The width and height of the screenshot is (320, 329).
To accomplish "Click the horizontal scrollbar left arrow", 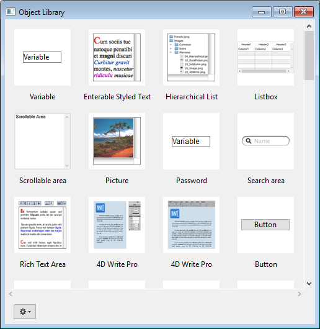I will [11, 294].
